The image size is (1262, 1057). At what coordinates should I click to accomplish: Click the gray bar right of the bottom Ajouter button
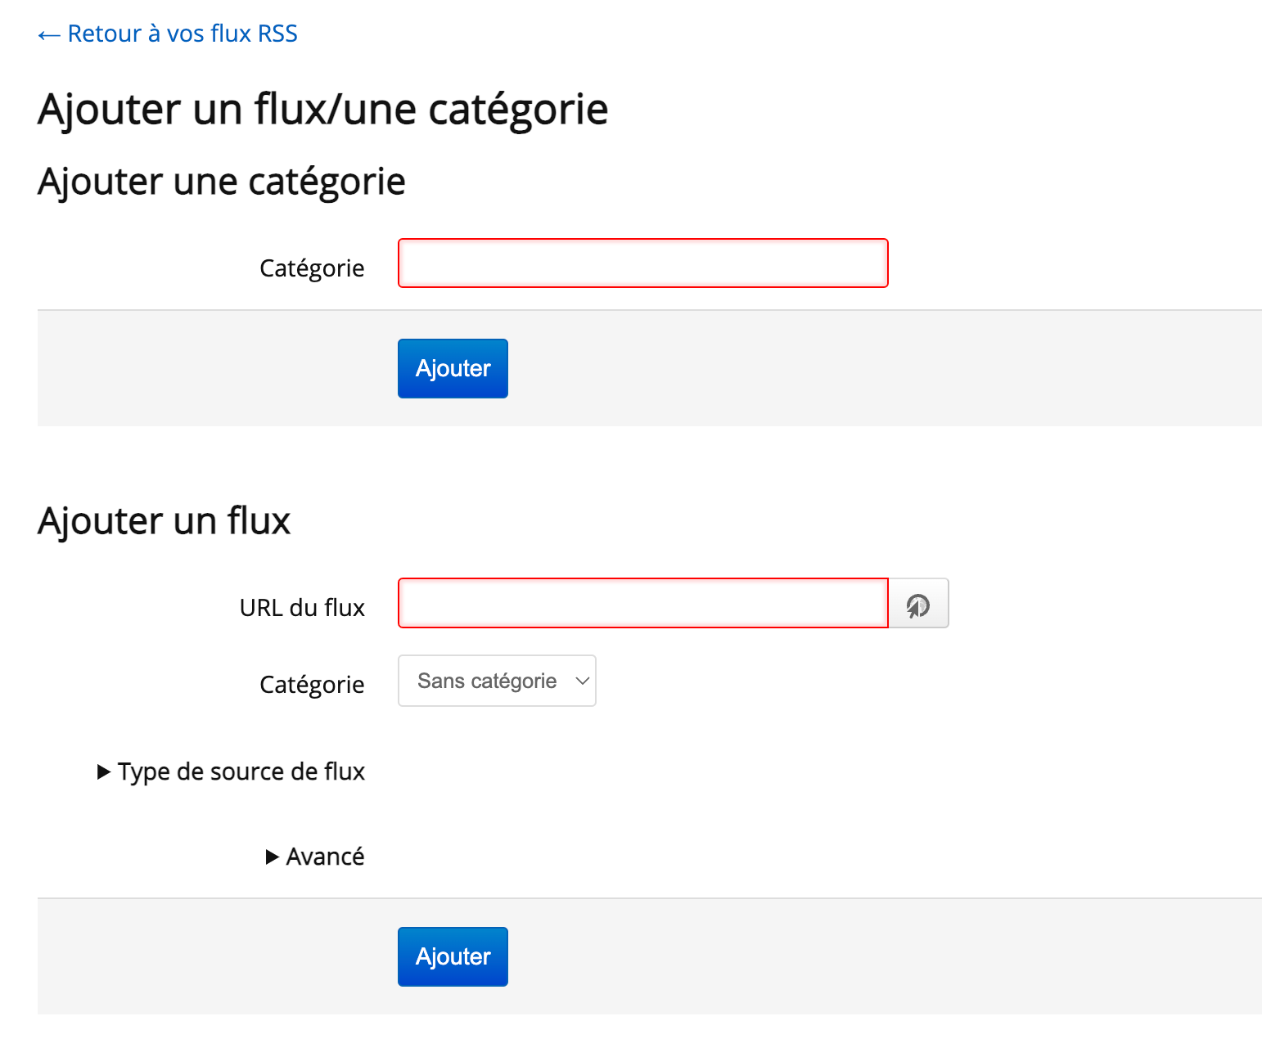coord(818,956)
